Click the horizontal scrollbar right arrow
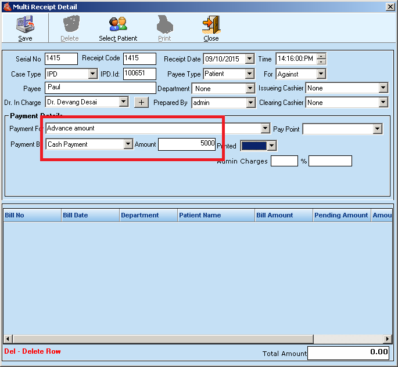The height and width of the screenshot is (367, 398). [389, 339]
